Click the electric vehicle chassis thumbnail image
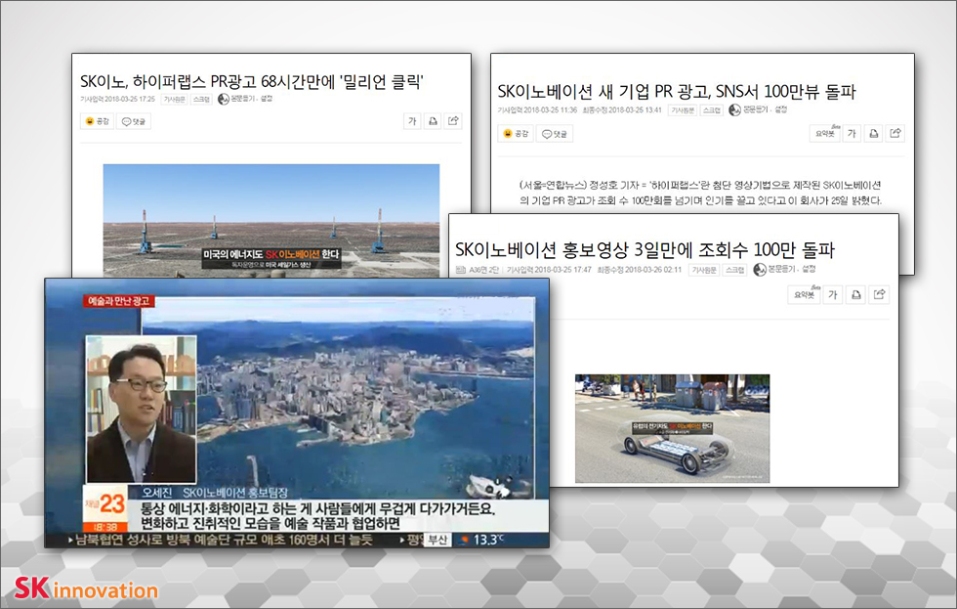 coord(672,428)
